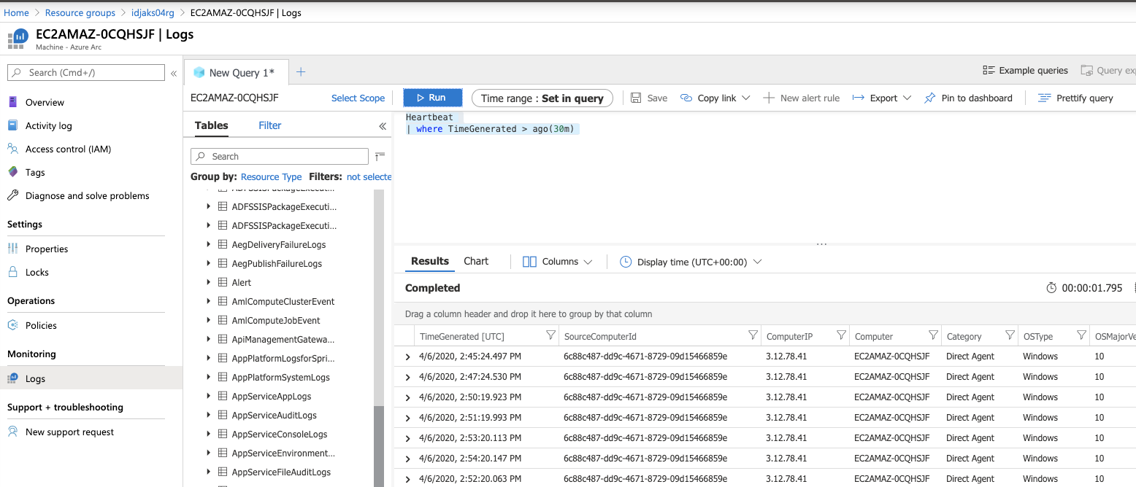This screenshot has width=1136, height=487.
Task: Click the 2:51:19.993 PM timestamp cell
Action: tap(470, 418)
